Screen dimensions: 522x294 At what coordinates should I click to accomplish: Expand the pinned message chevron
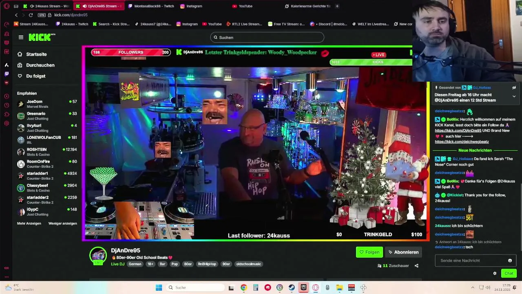click(x=514, y=96)
